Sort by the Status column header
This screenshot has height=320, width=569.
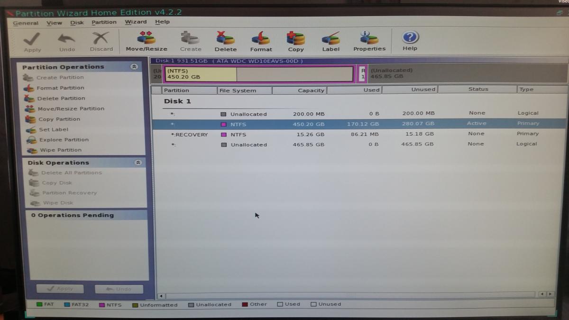click(x=477, y=89)
